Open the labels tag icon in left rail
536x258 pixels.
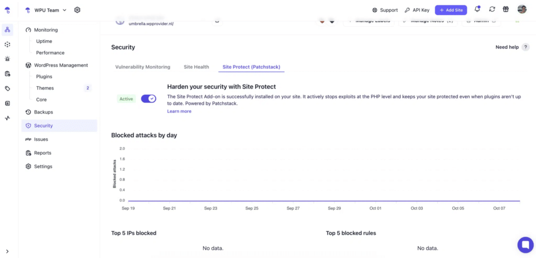[7, 88]
